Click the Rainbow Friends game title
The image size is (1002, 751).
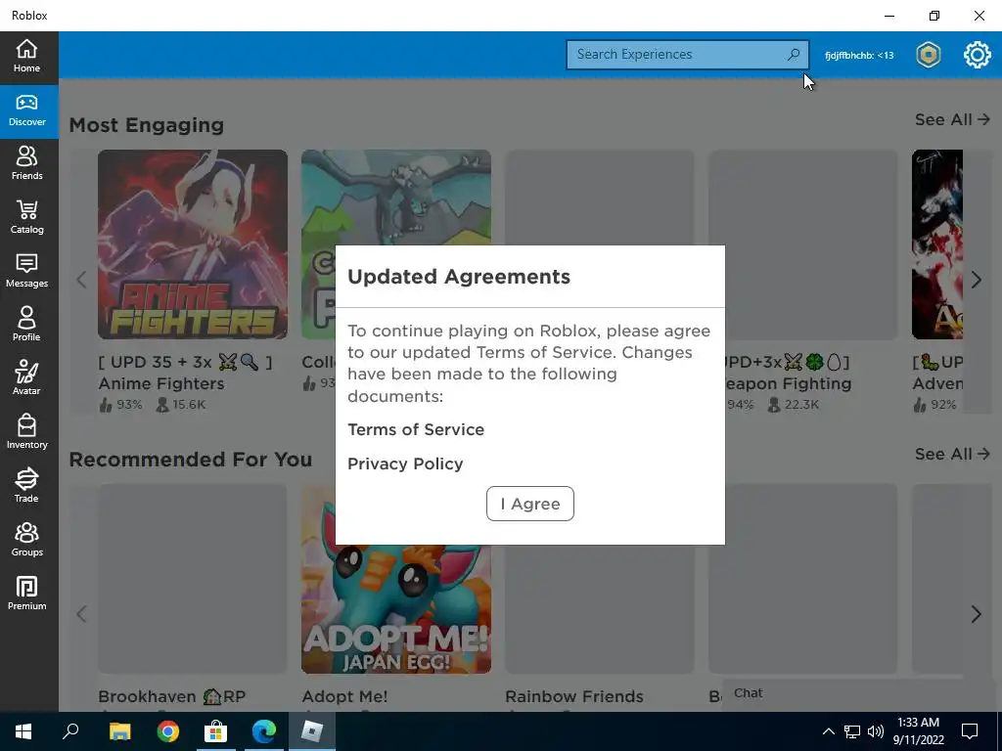[573, 696]
